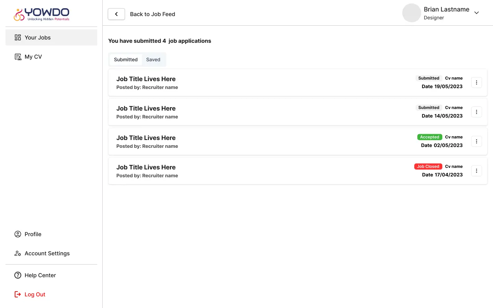Image resolution: width=493 pixels, height=308 pixels.
Task: Click the Help Center question mark icon
Action: 18,275
